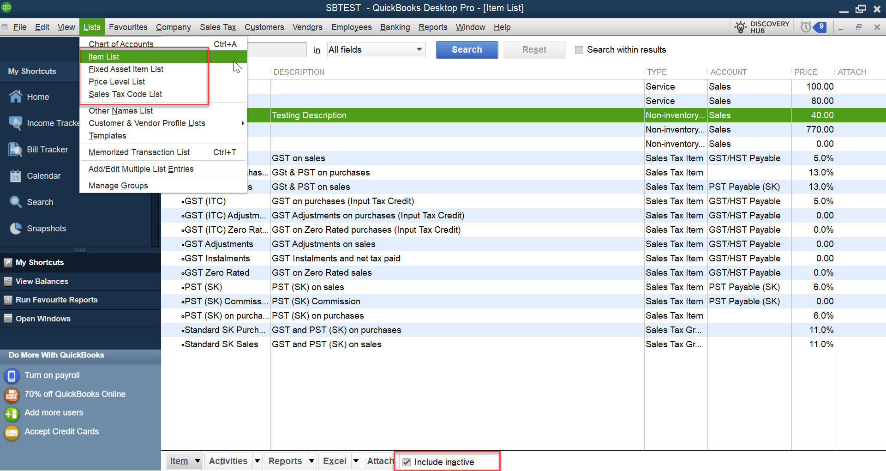This screenshot has width=886, height=471.
Task: Sort by the ACCOUNT column header
Action: tap(728, 72)
